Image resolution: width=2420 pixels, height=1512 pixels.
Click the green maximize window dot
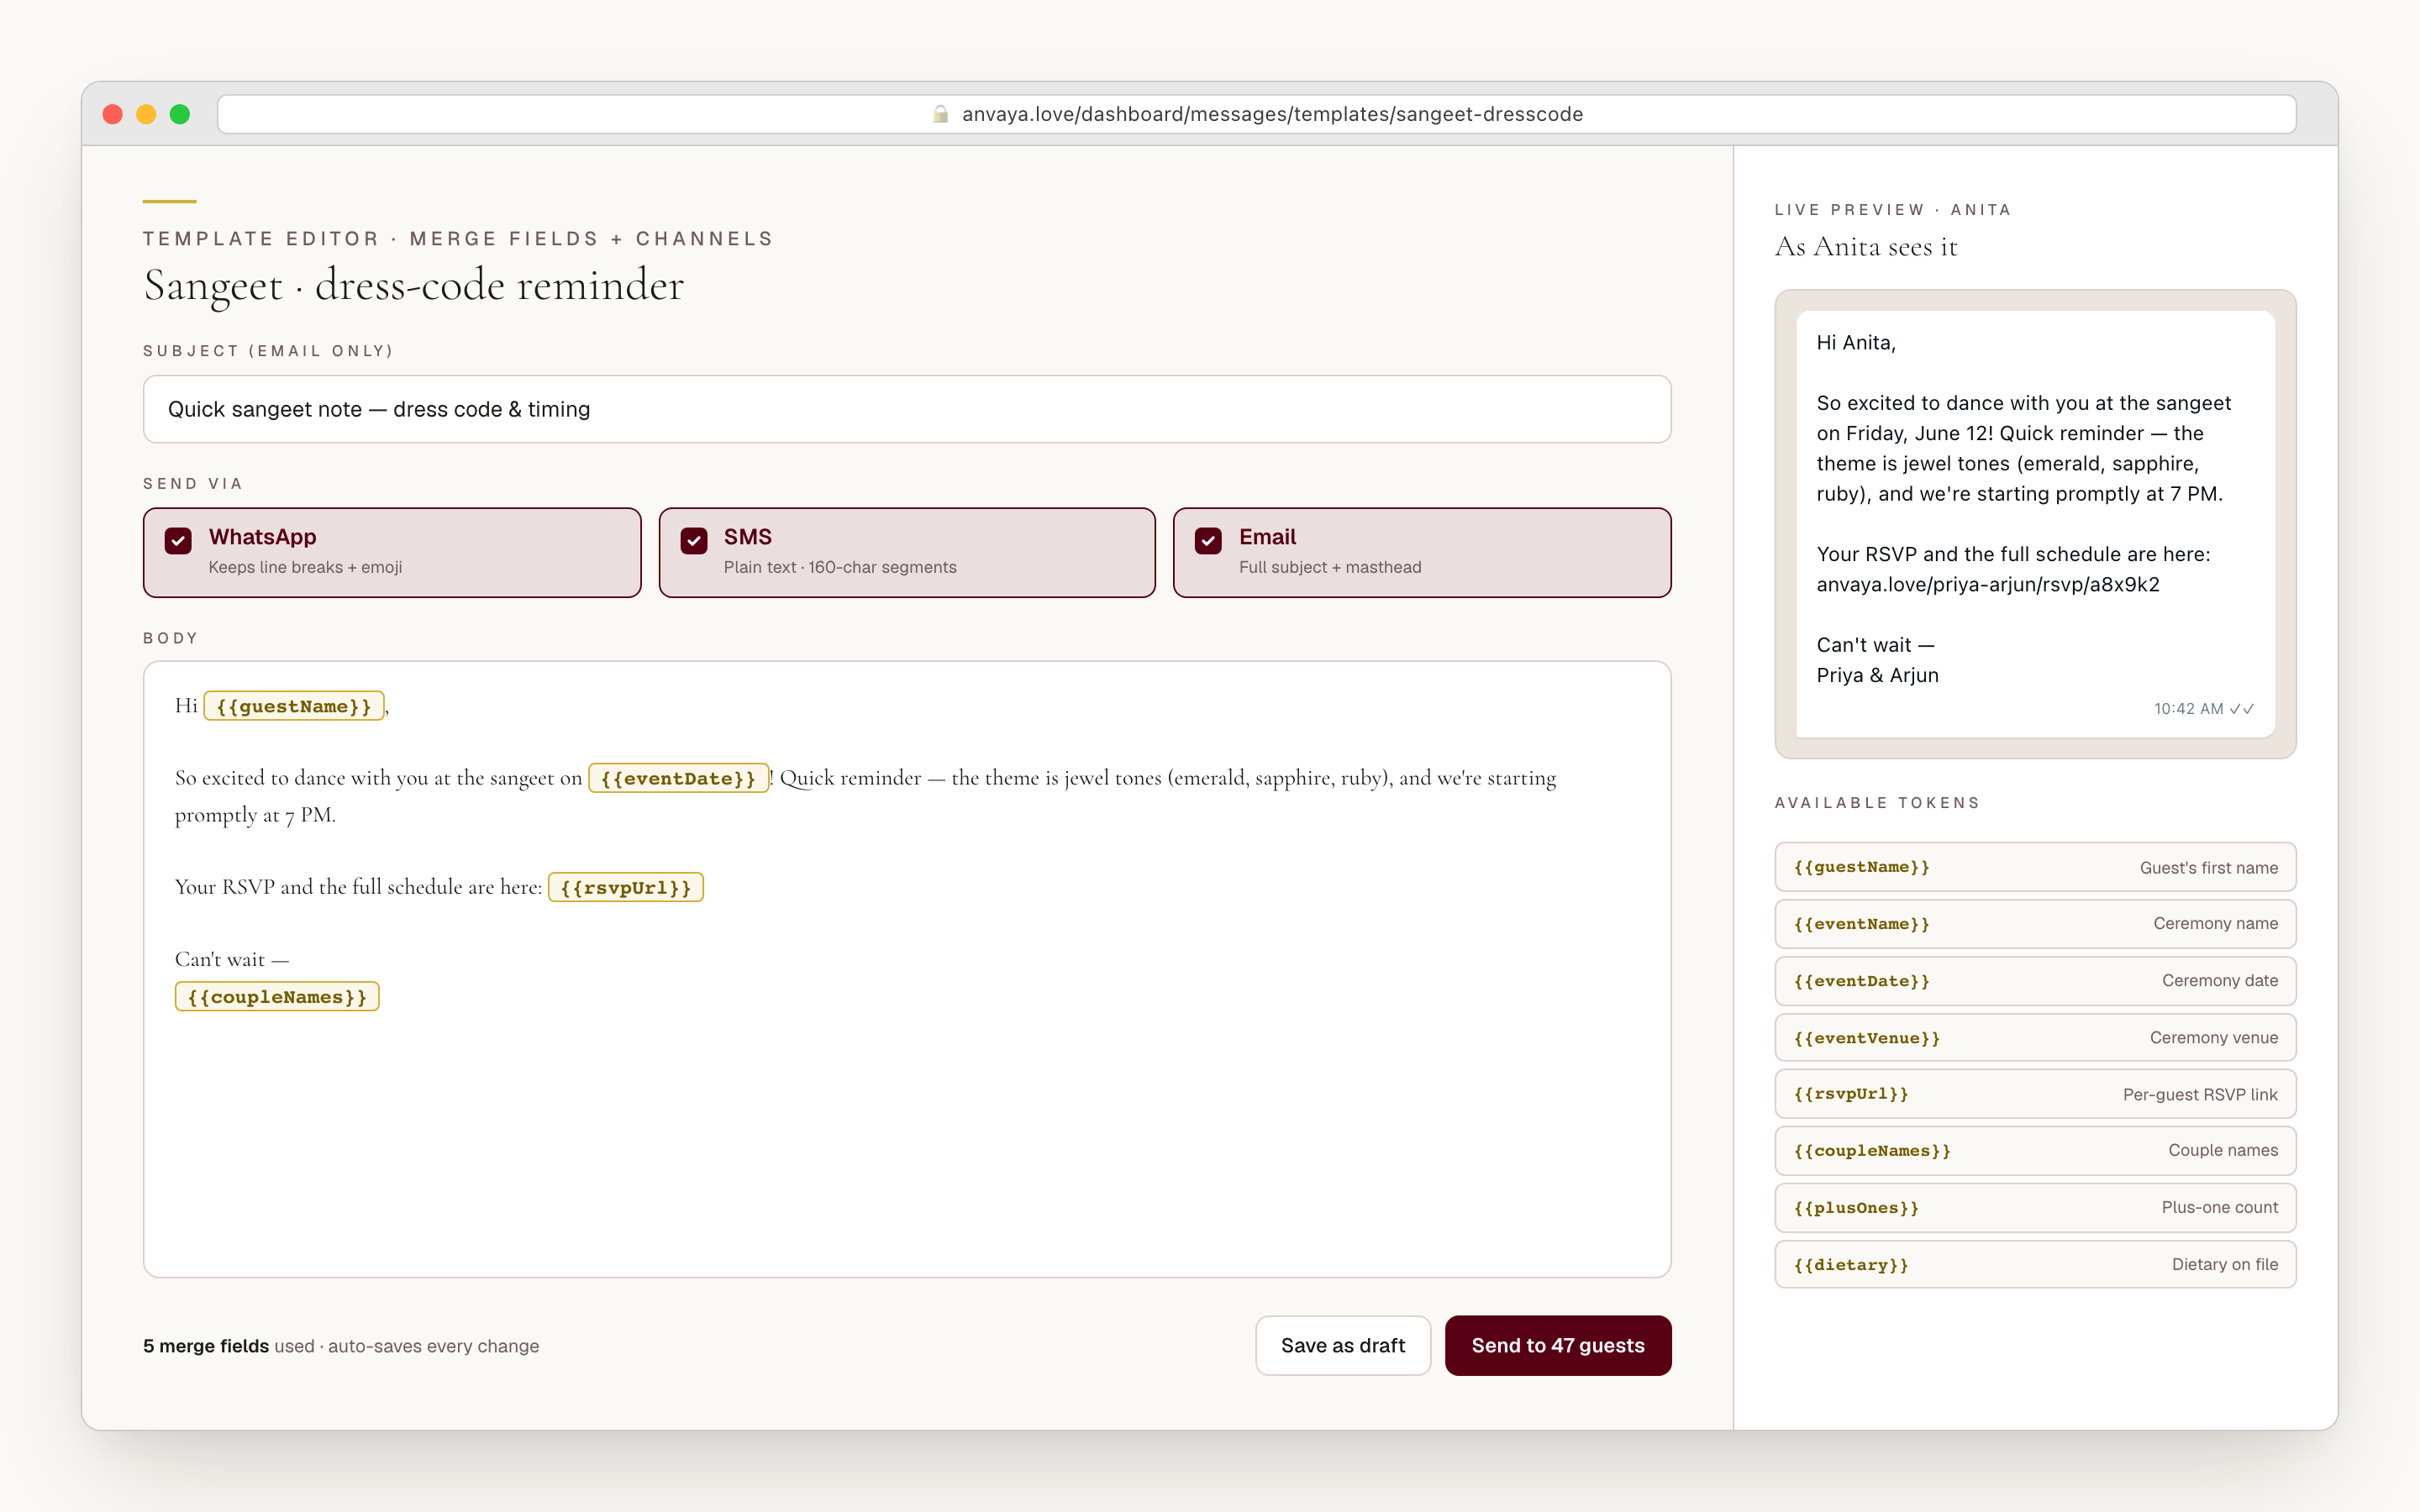pos(180,114)
